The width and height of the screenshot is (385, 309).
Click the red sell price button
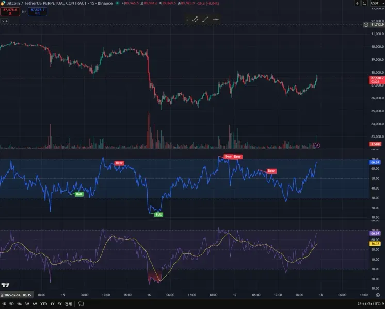point(10,11)
